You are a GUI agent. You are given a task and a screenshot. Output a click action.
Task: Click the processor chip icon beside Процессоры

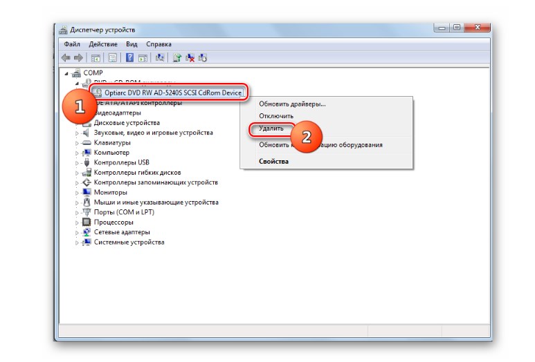87,222
